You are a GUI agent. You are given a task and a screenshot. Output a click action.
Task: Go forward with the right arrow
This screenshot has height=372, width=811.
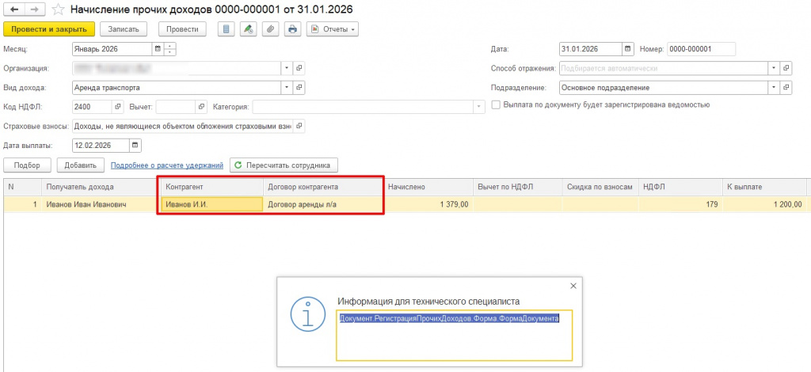35,9
